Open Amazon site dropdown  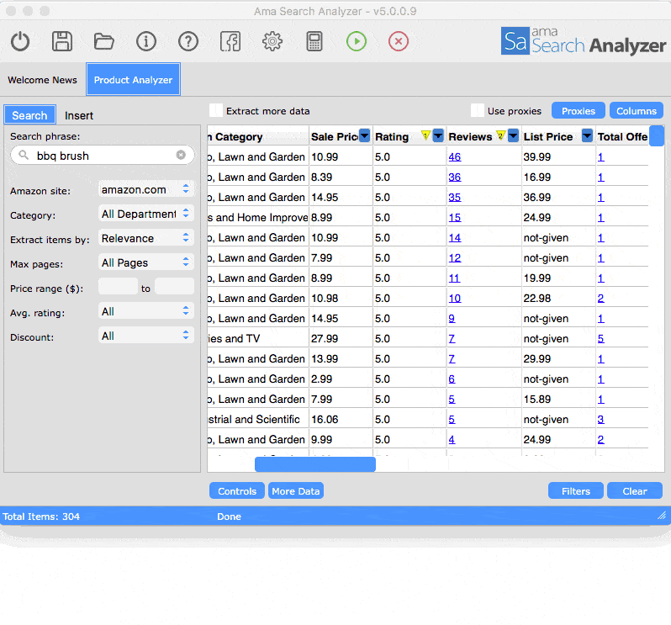[145, 189]
